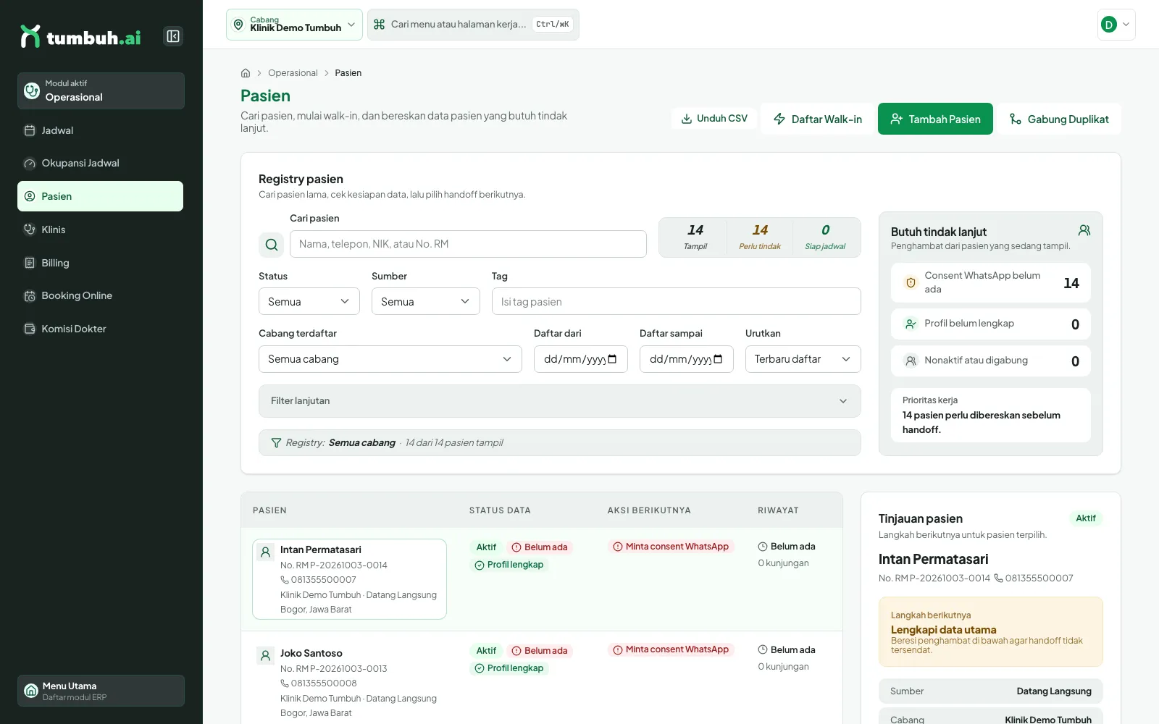Image resolution: width=1159 pixels, height=724 pixels.
Task: Click the home breadcrumb icon
Action: pos(246,73)
